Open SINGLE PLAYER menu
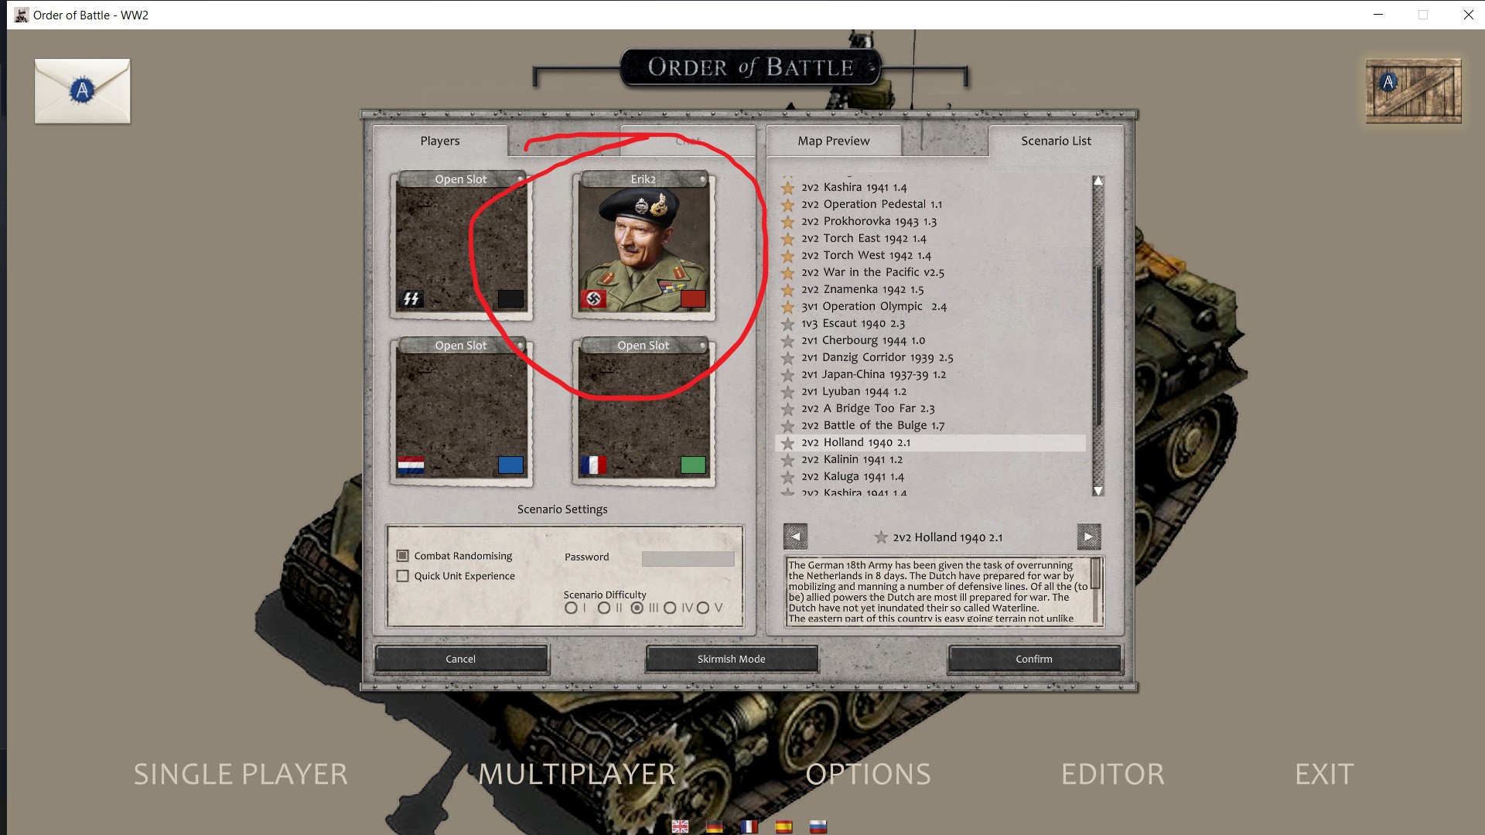The height and width of the screenshot is (835, 1485). [241, 774]
